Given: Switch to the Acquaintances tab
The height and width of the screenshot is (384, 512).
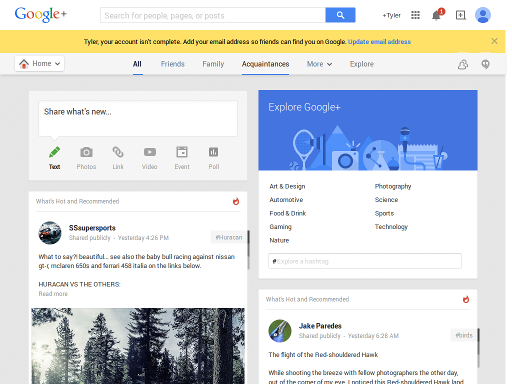Looking at the screenshot, I should (x=265, y=64).
